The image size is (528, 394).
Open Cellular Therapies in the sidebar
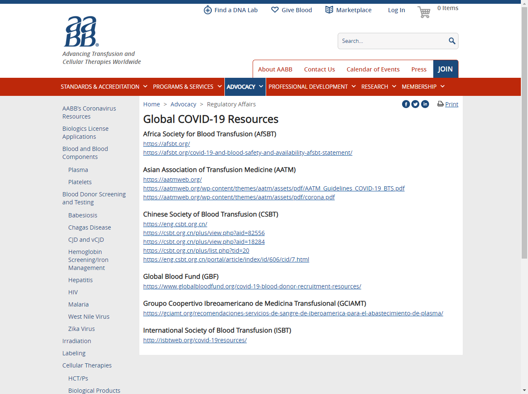point(87,365)
